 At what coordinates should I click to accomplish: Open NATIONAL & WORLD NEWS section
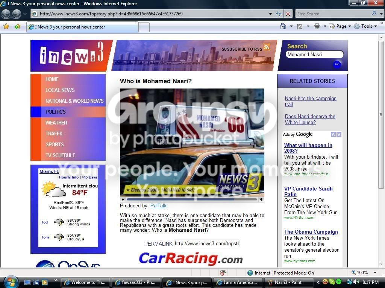(74, 101)
